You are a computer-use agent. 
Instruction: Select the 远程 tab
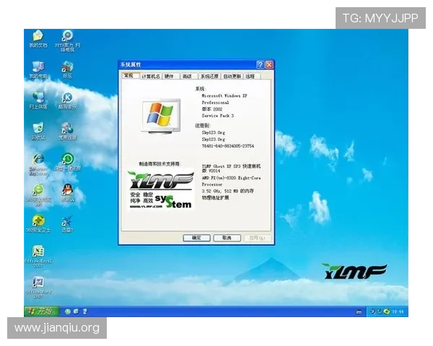pyautogui.click(x=250, y=76)
